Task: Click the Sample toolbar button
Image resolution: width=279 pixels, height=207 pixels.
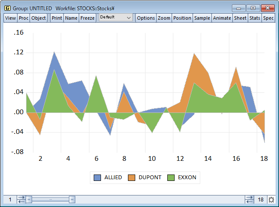Action: coord(202,18)
